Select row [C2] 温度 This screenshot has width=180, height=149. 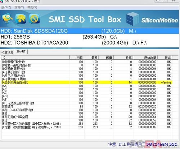[x=87, y=106]
